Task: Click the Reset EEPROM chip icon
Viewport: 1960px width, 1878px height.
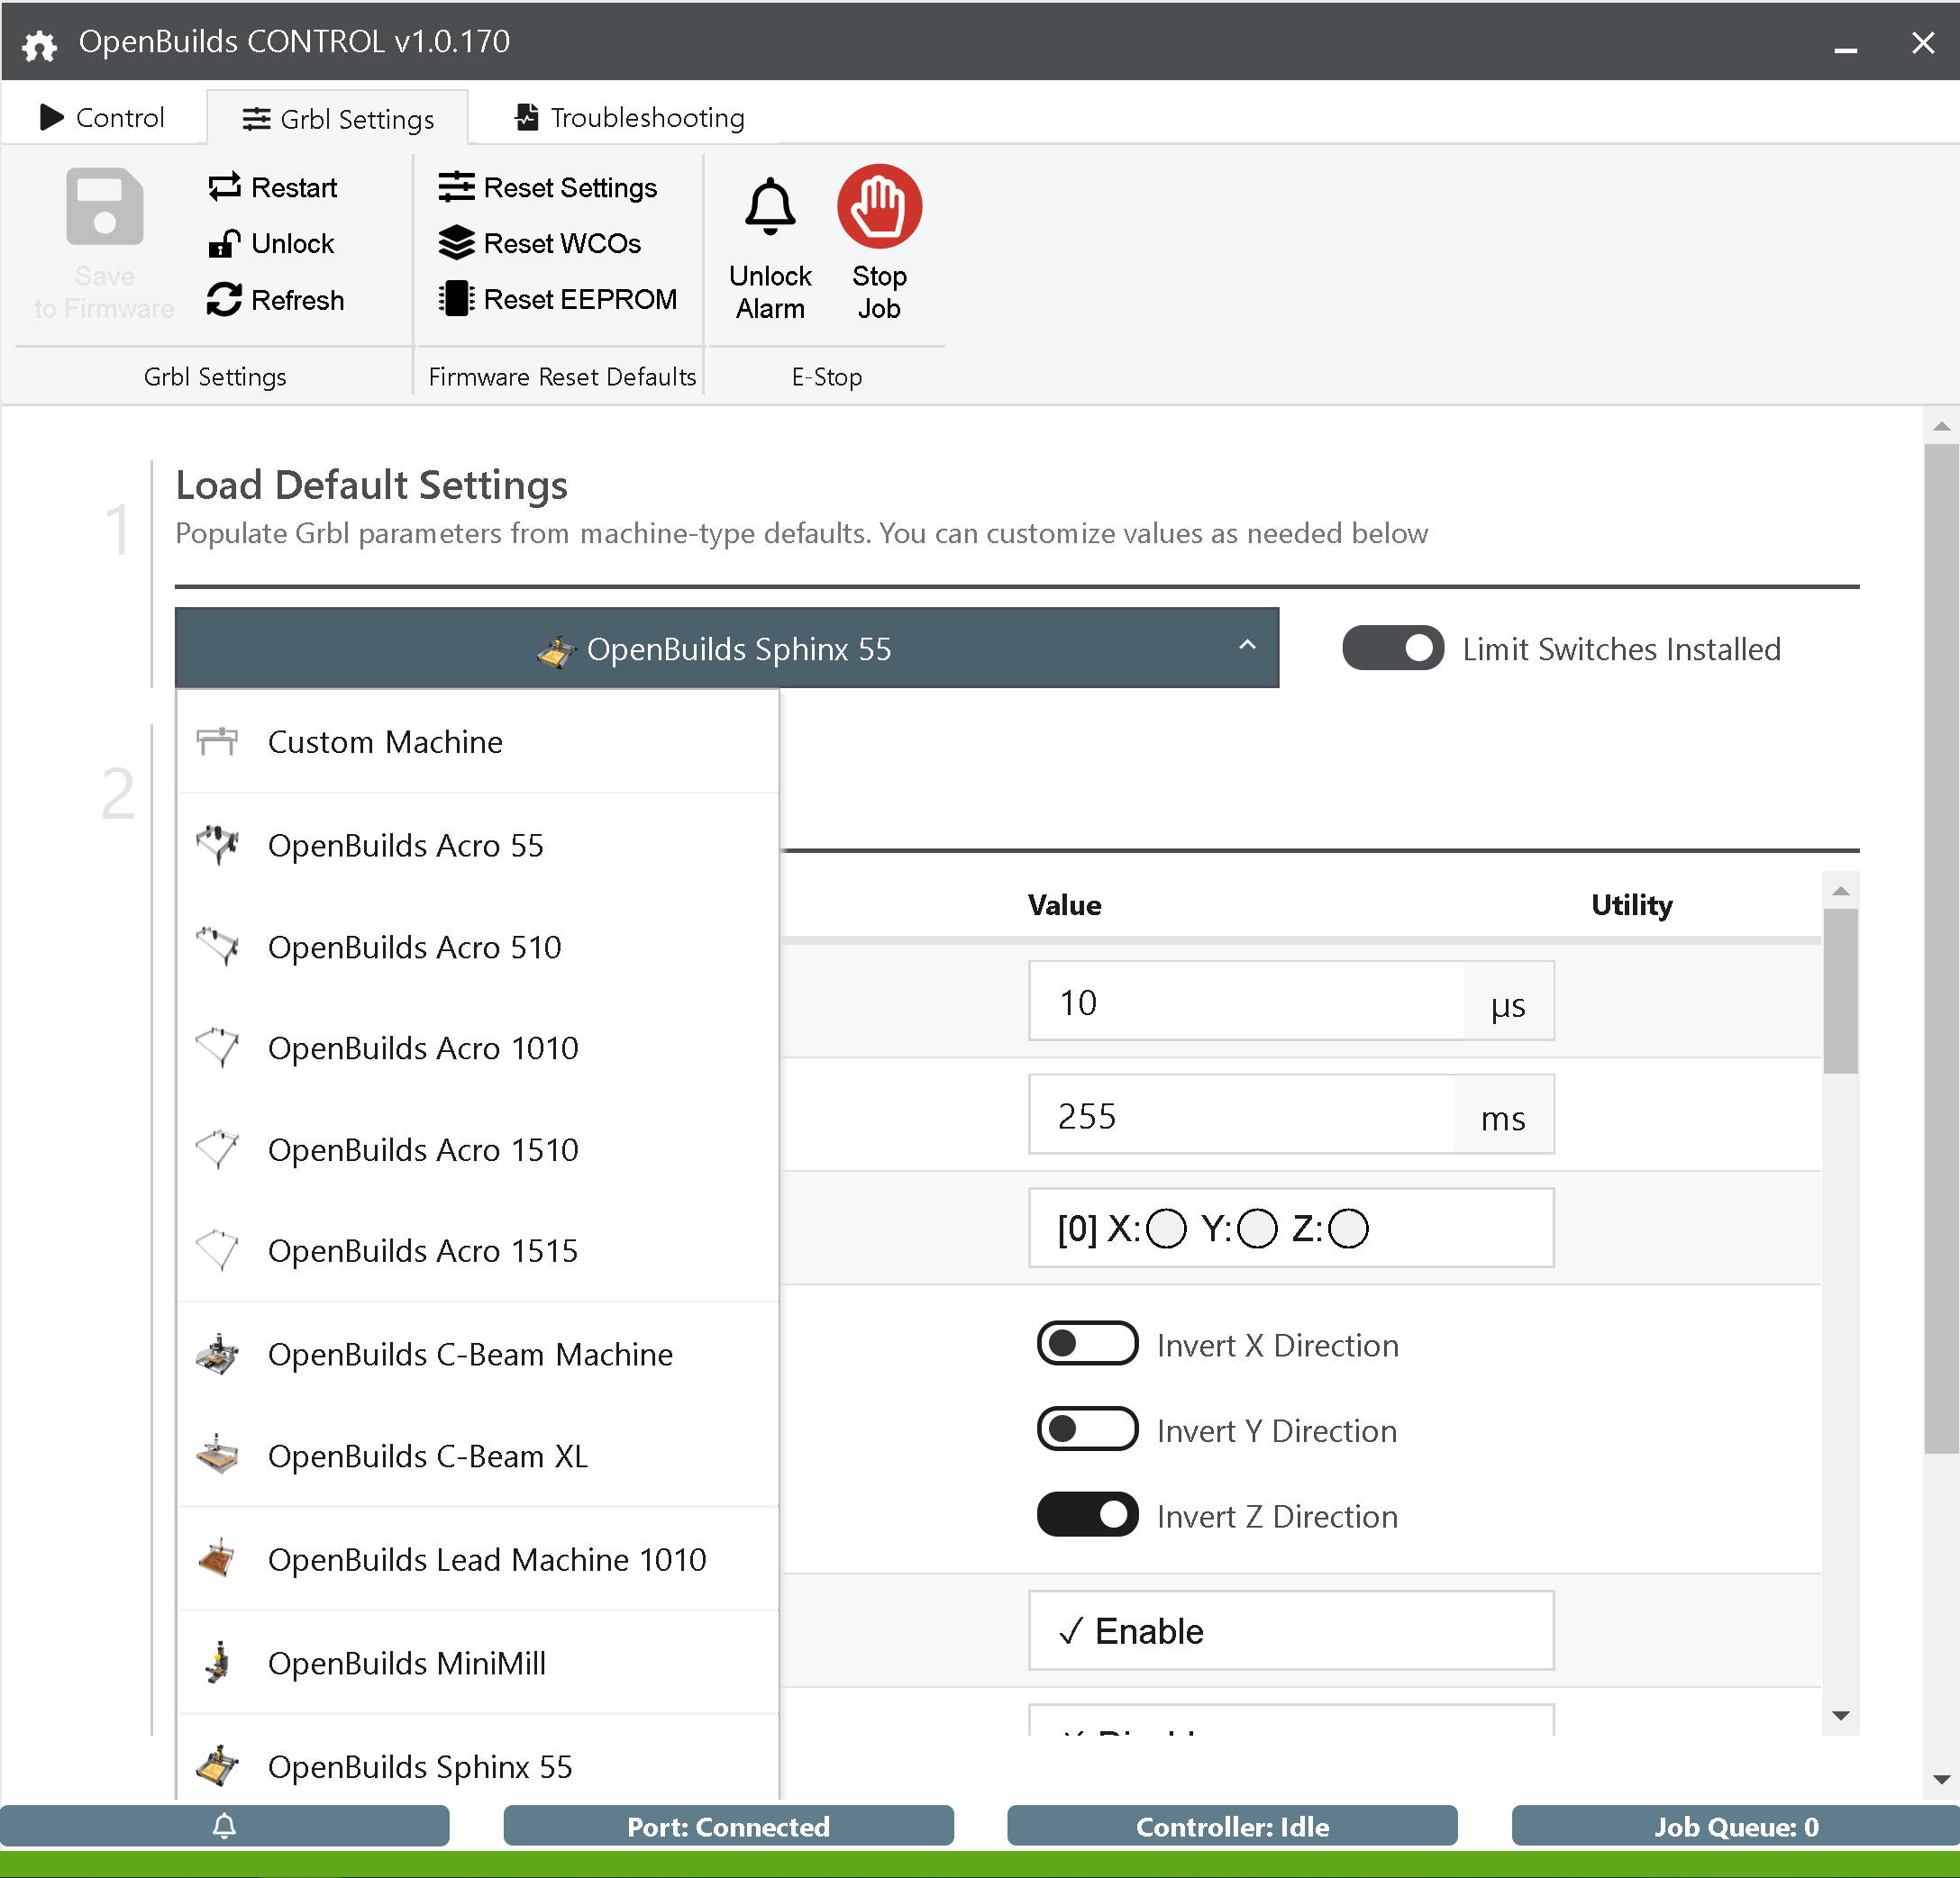Action: 456,299
